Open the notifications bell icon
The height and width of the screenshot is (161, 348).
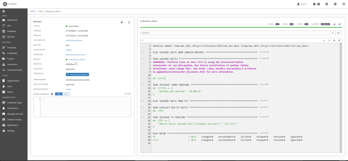click(x=315, y=4)
